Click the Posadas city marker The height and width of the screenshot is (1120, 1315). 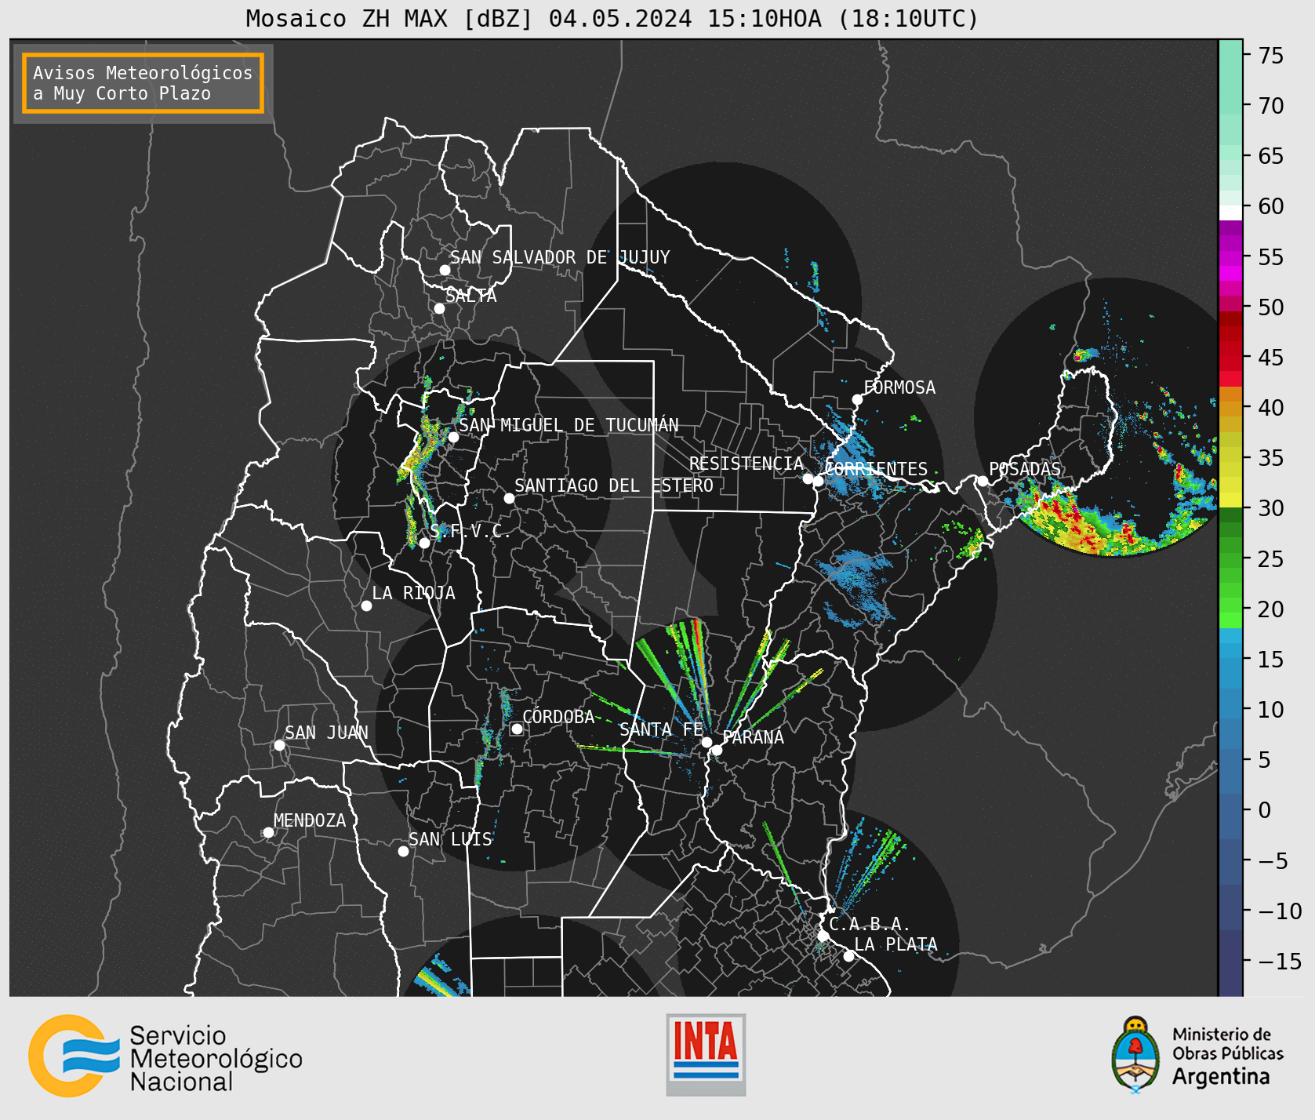(x=983, y=481)
